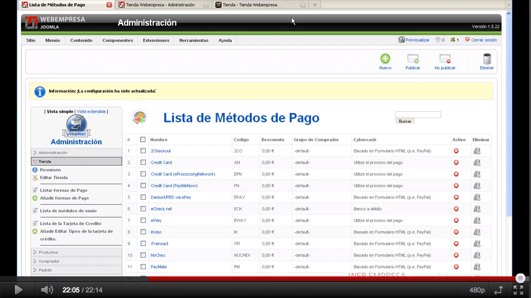Click the Cerrar sesión icon
Viewport: 531px width, 298px height.
467,40
